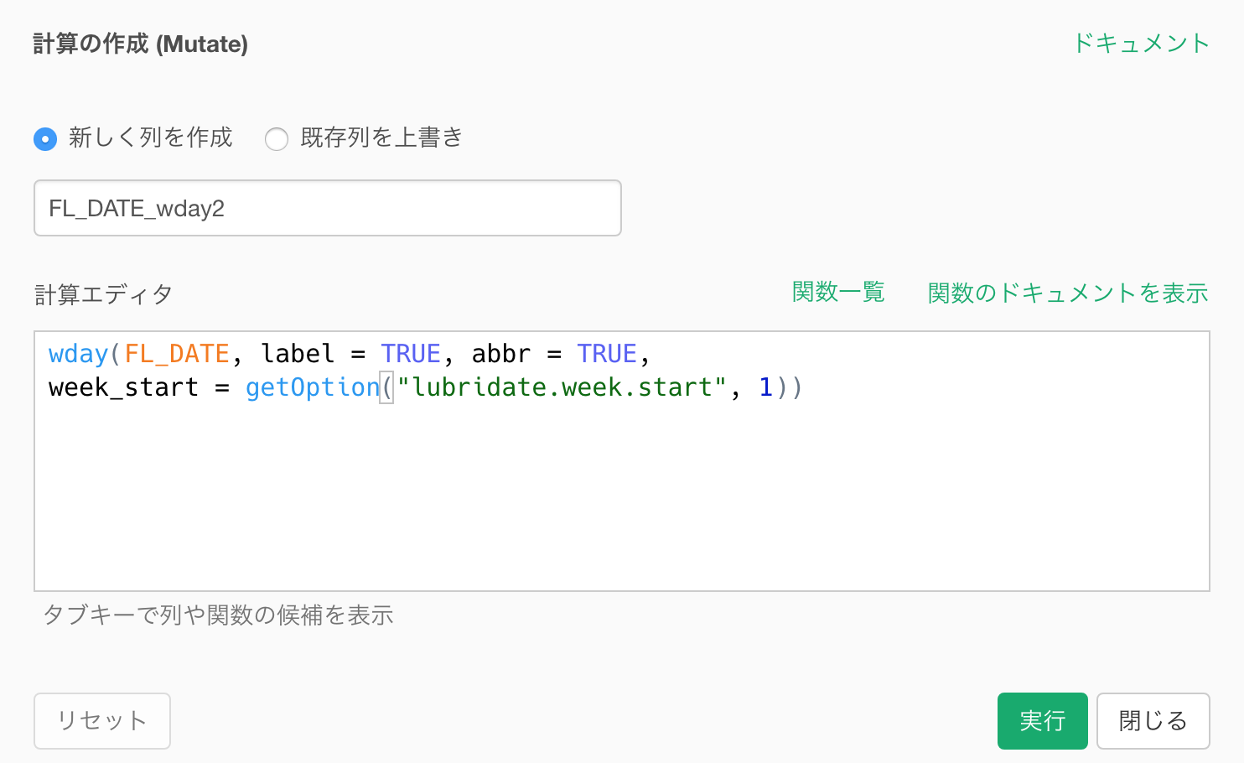This screenshot has height=763, width=1244.
Task: Click the abbr argument in editor
Action: point(501,354)
